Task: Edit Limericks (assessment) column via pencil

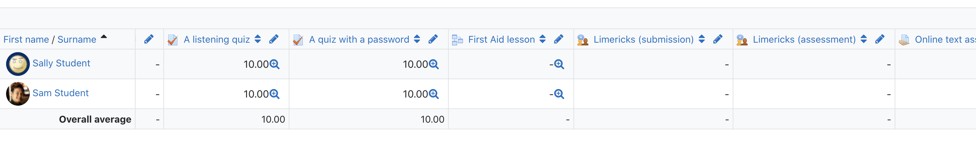Action: point(880,39)
